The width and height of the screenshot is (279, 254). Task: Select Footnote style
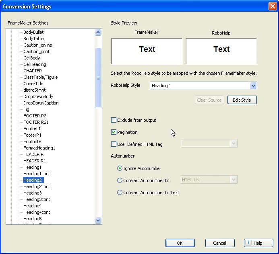[x=32, y=141]
